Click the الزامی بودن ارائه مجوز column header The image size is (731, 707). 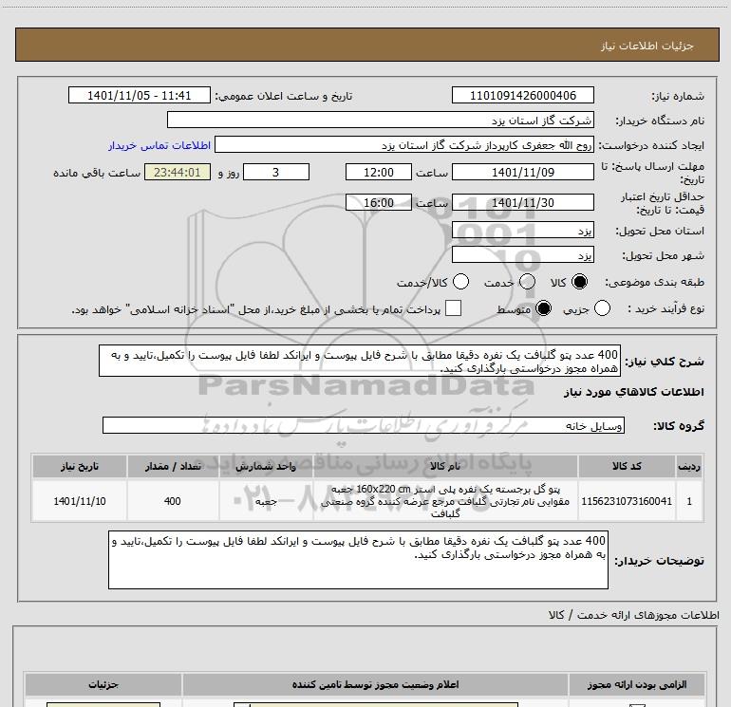coord(637,684)
